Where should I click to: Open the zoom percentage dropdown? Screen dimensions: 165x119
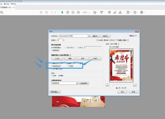(89, 12)
